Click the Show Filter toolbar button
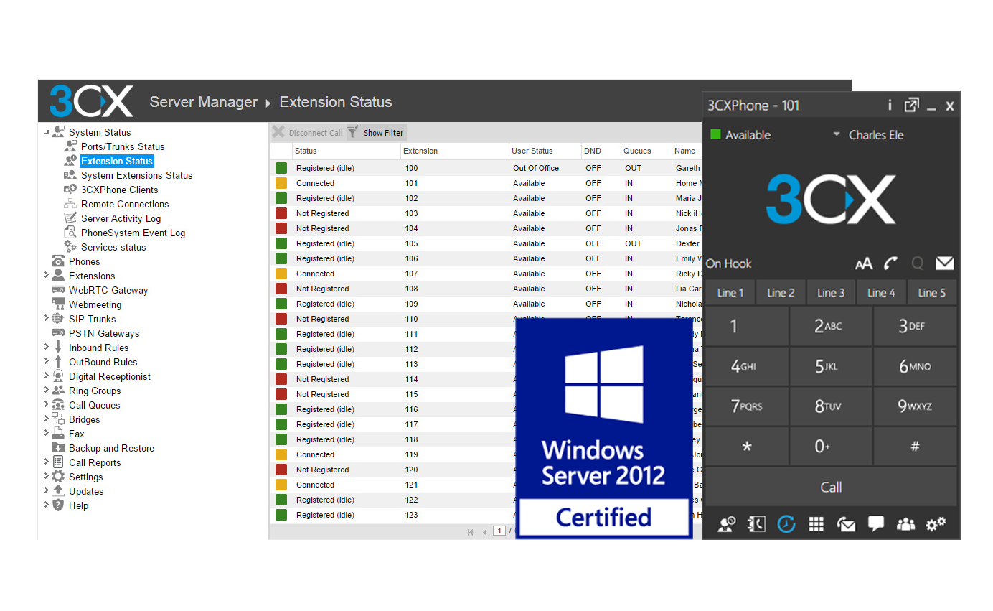Image resolution: width=993 pixels, height=611 pixels. click(376, 132)
